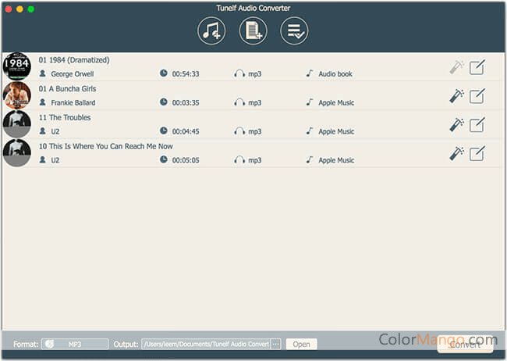
Task: Close the window with the red button
Action: 9,9
